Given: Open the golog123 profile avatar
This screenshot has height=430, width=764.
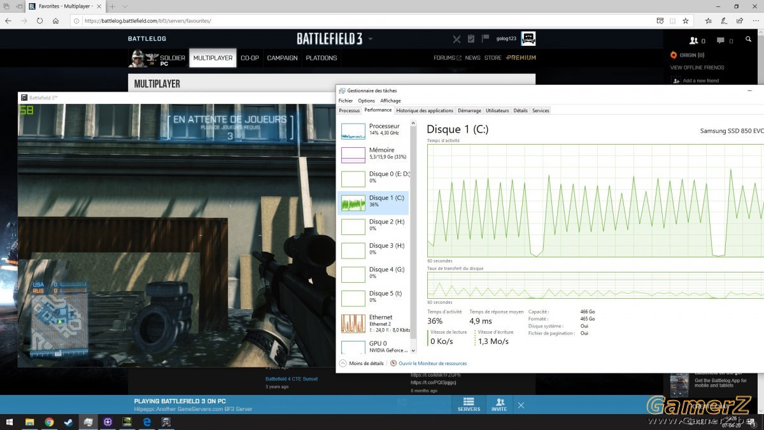Looking at the screenshot, I should point(528,39).
